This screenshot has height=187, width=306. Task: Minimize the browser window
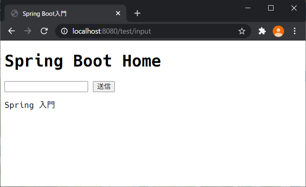248,8
